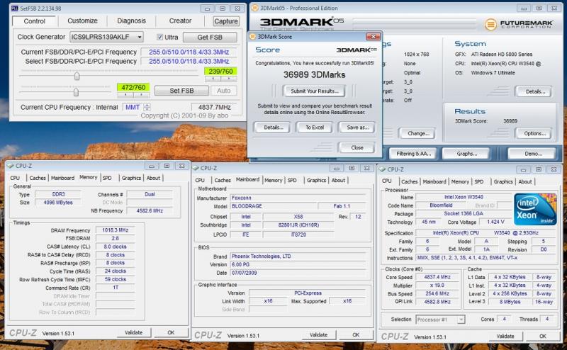This screenshot has height=350, width=567.
Task: Open Mainboard tab in Processor CPU-Z window
Action: click(x=434, y=181)
